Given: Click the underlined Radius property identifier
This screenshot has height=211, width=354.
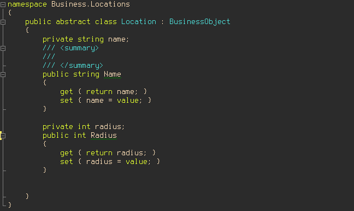Looking at the screenshot, I should click(104, 136).
